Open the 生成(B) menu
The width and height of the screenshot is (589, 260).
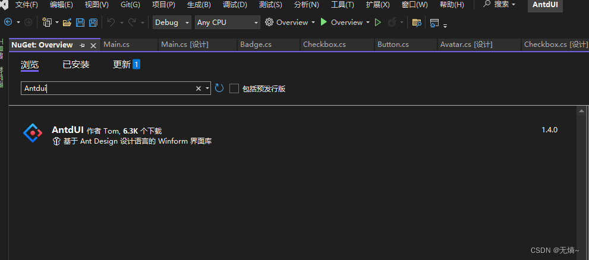pos(199,5)
